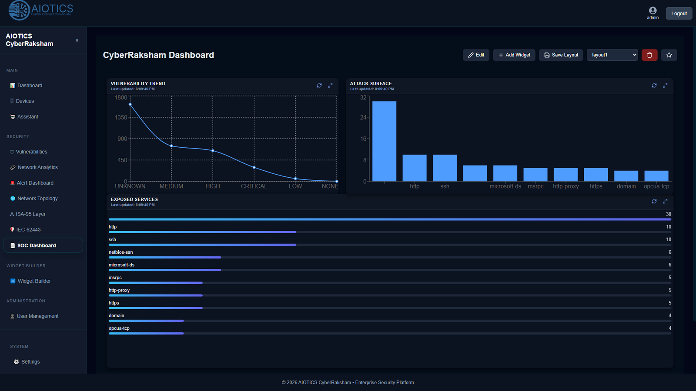The width and height of the screenshot is (696, 391).
Task: Click the ssh bar in Attack Surface chart
Action: [x=445, y=168]
